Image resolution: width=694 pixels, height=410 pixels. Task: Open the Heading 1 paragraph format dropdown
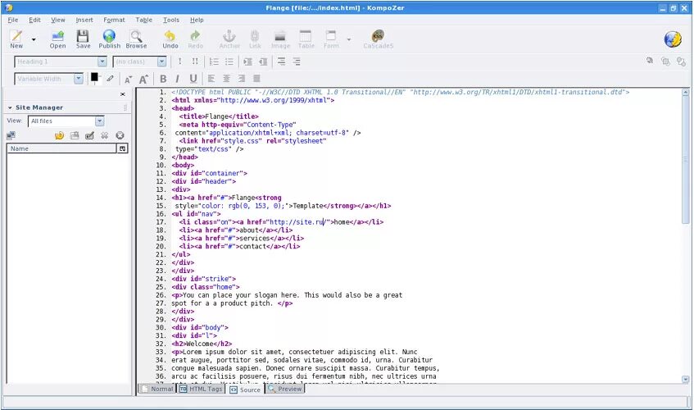click(61, 61)
